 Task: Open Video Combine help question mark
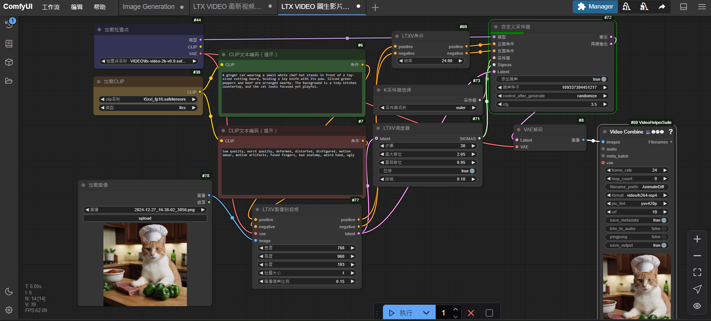(x=670, y=132)
